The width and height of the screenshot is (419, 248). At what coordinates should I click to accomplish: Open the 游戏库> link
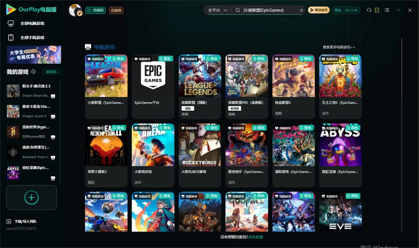(x=52, y=72)
